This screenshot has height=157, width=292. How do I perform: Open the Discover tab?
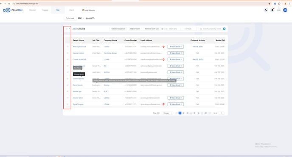(x=33, y=10)
